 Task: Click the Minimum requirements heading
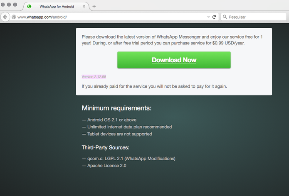coord(116,108)
